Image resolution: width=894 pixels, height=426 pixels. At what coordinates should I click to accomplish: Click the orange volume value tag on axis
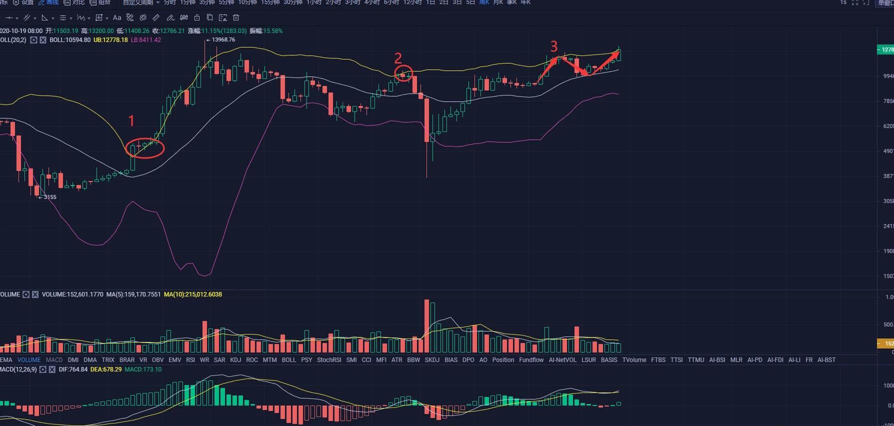[885, 343]
